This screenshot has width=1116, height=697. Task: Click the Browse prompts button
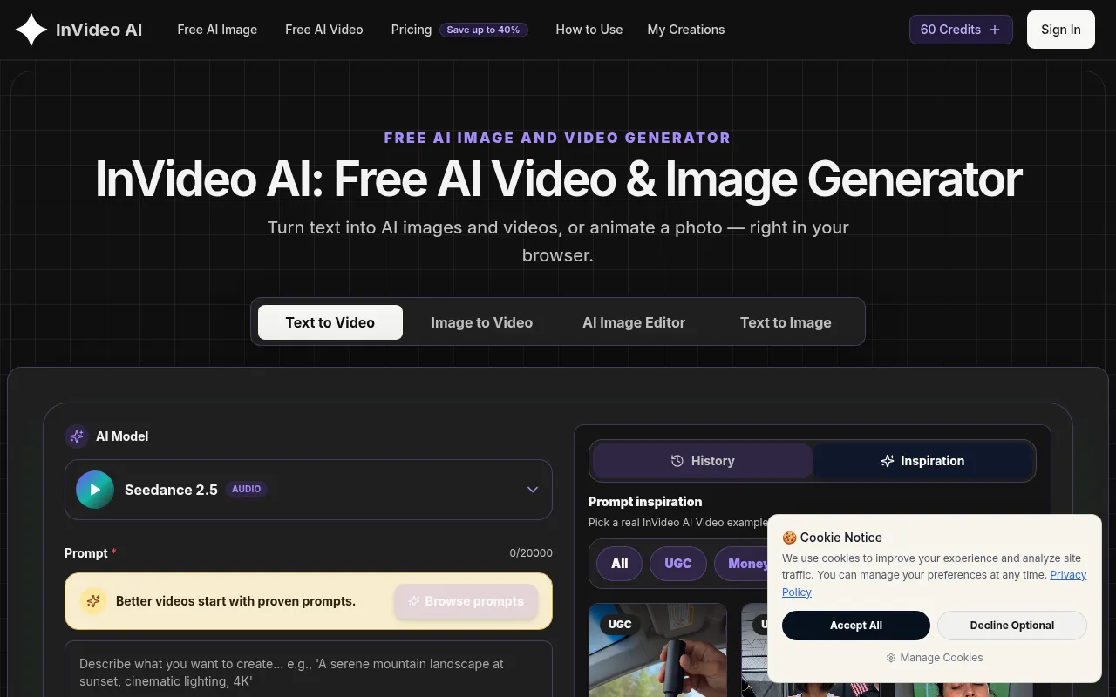pyautogui.click(x=466, y=601)
